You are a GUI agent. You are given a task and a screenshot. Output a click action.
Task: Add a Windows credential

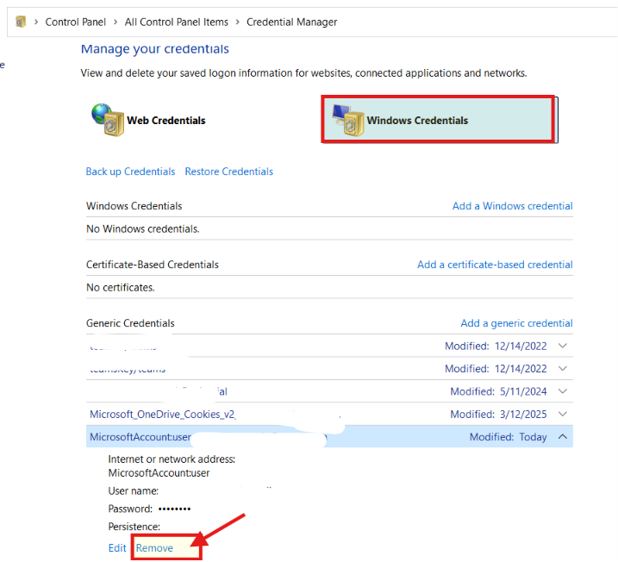(512, 206)
